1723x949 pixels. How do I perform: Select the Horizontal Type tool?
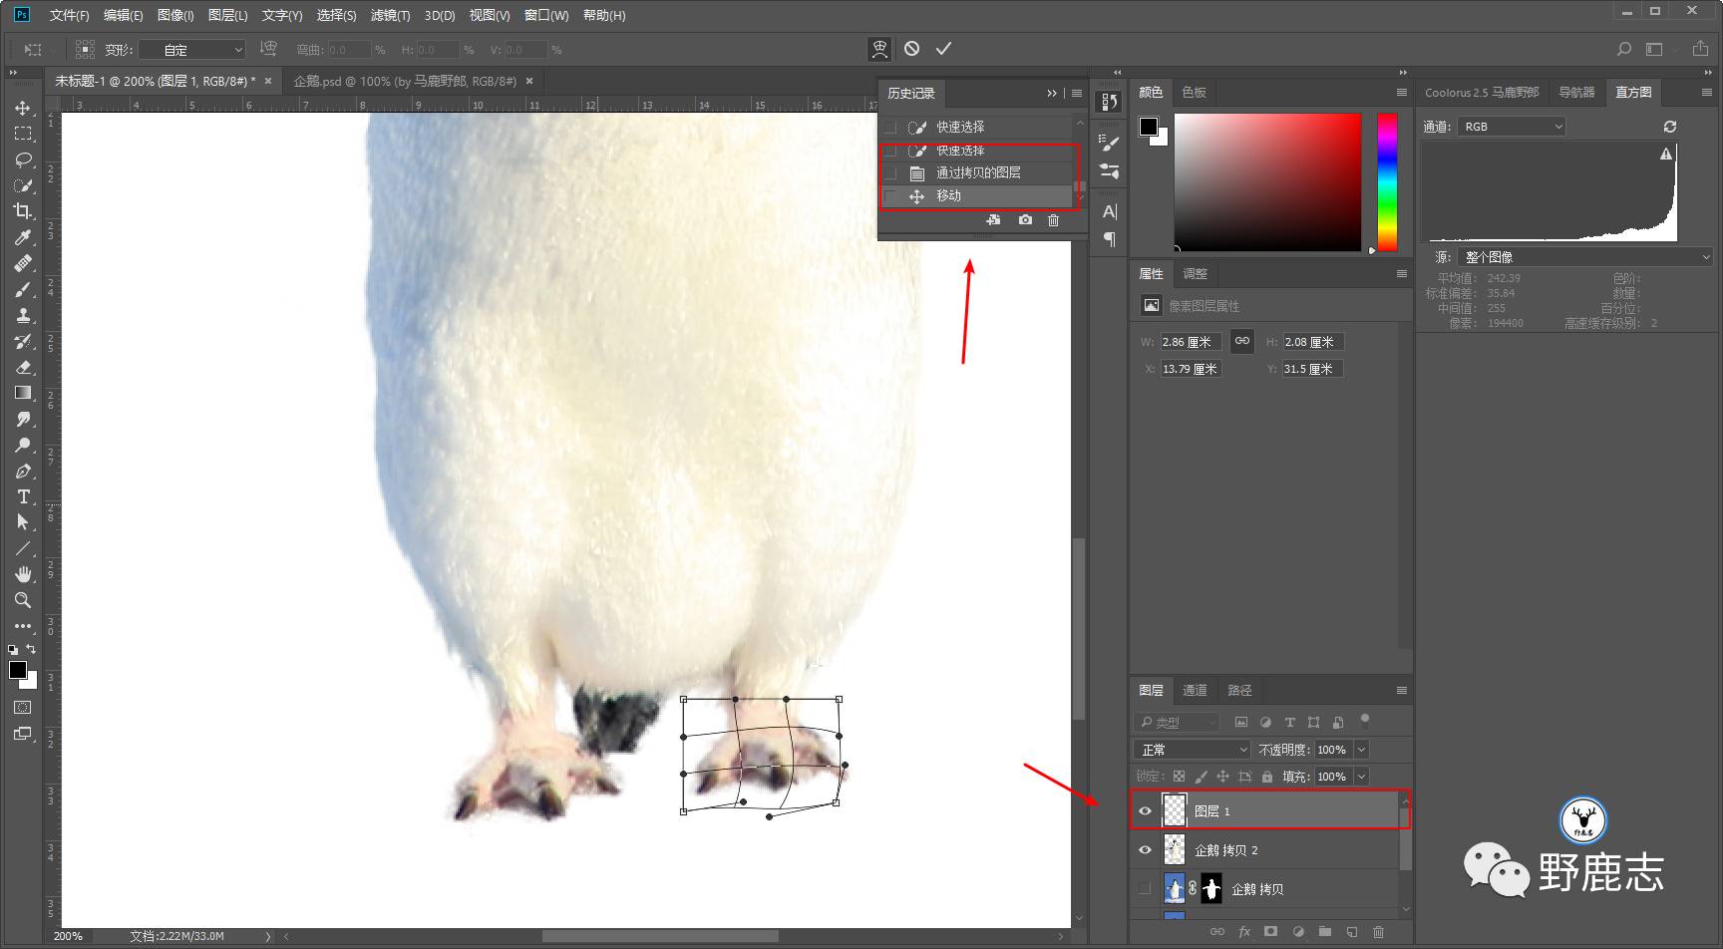[x=23, y=496]
